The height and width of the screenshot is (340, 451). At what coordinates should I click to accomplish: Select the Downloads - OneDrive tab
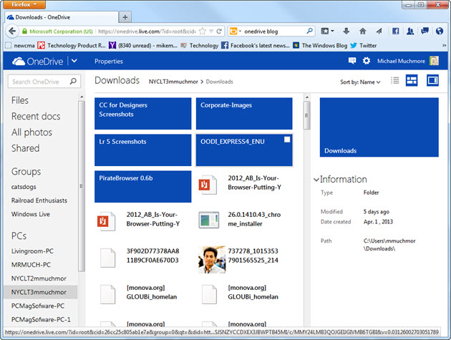point(62,17)
